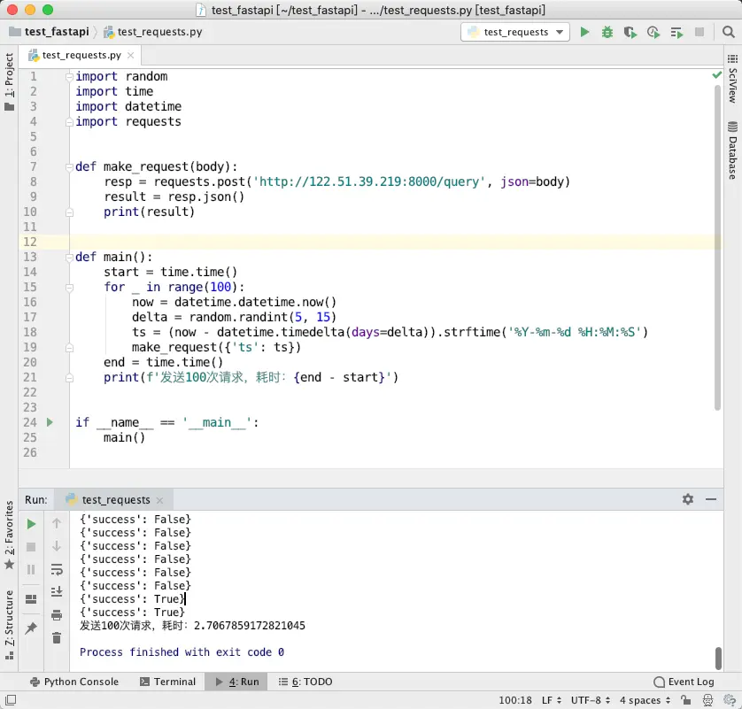Toggle the file read-only lock icon
Image resolution: width=742 pixels, height=709 pixels.
pyautogui.click(x=685, y=700)
